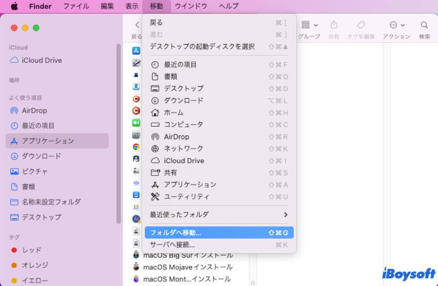Open the Apple menu logo
The image size is (438, 286).
pyautogui.click(x=14, y=6)
